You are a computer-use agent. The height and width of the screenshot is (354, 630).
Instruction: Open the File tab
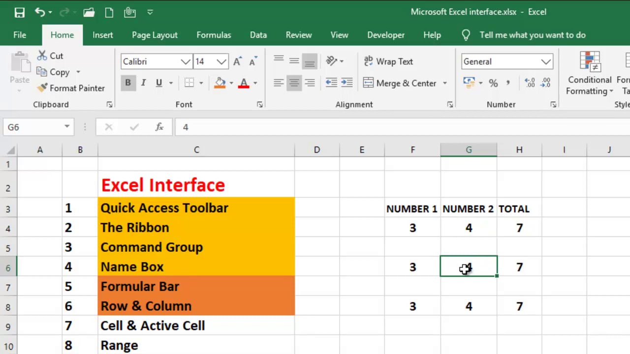point(20,35)
